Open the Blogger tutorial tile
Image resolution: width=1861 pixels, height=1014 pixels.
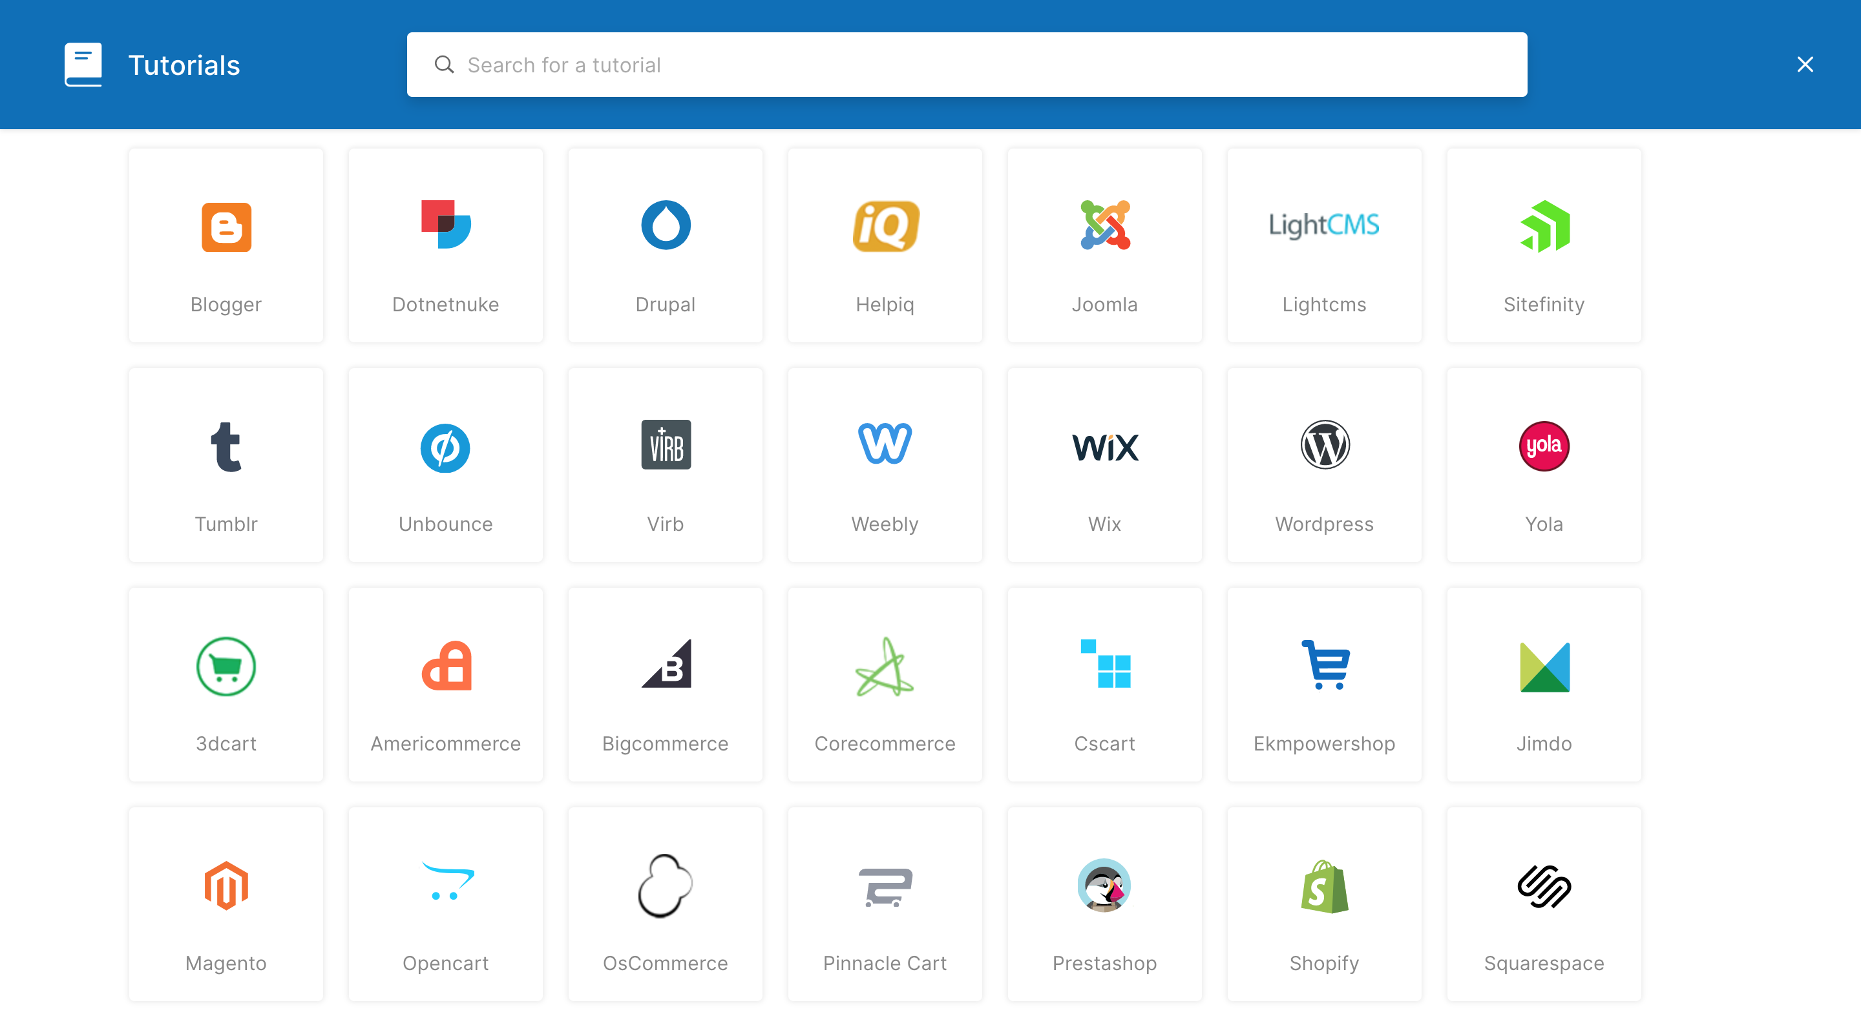(x=226, y=245)
